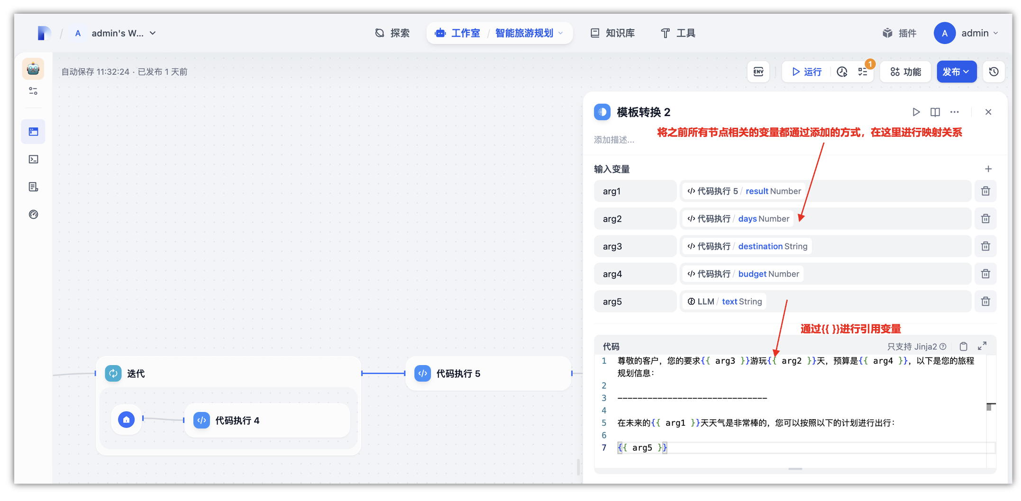Viewport: 1021px width, 501px height.
Task: Delete the arg3 input variable
Action: coord(985,246)
